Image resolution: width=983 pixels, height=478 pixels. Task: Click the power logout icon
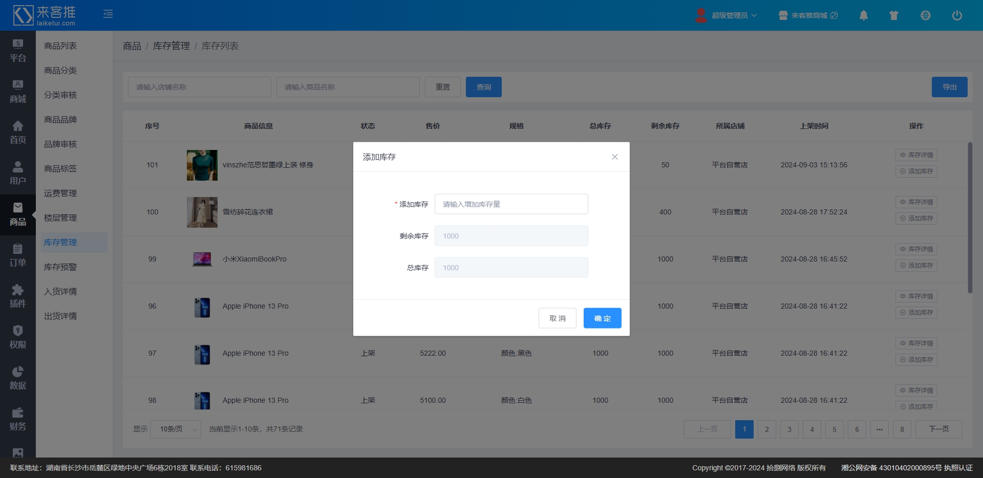click(956, 15)
